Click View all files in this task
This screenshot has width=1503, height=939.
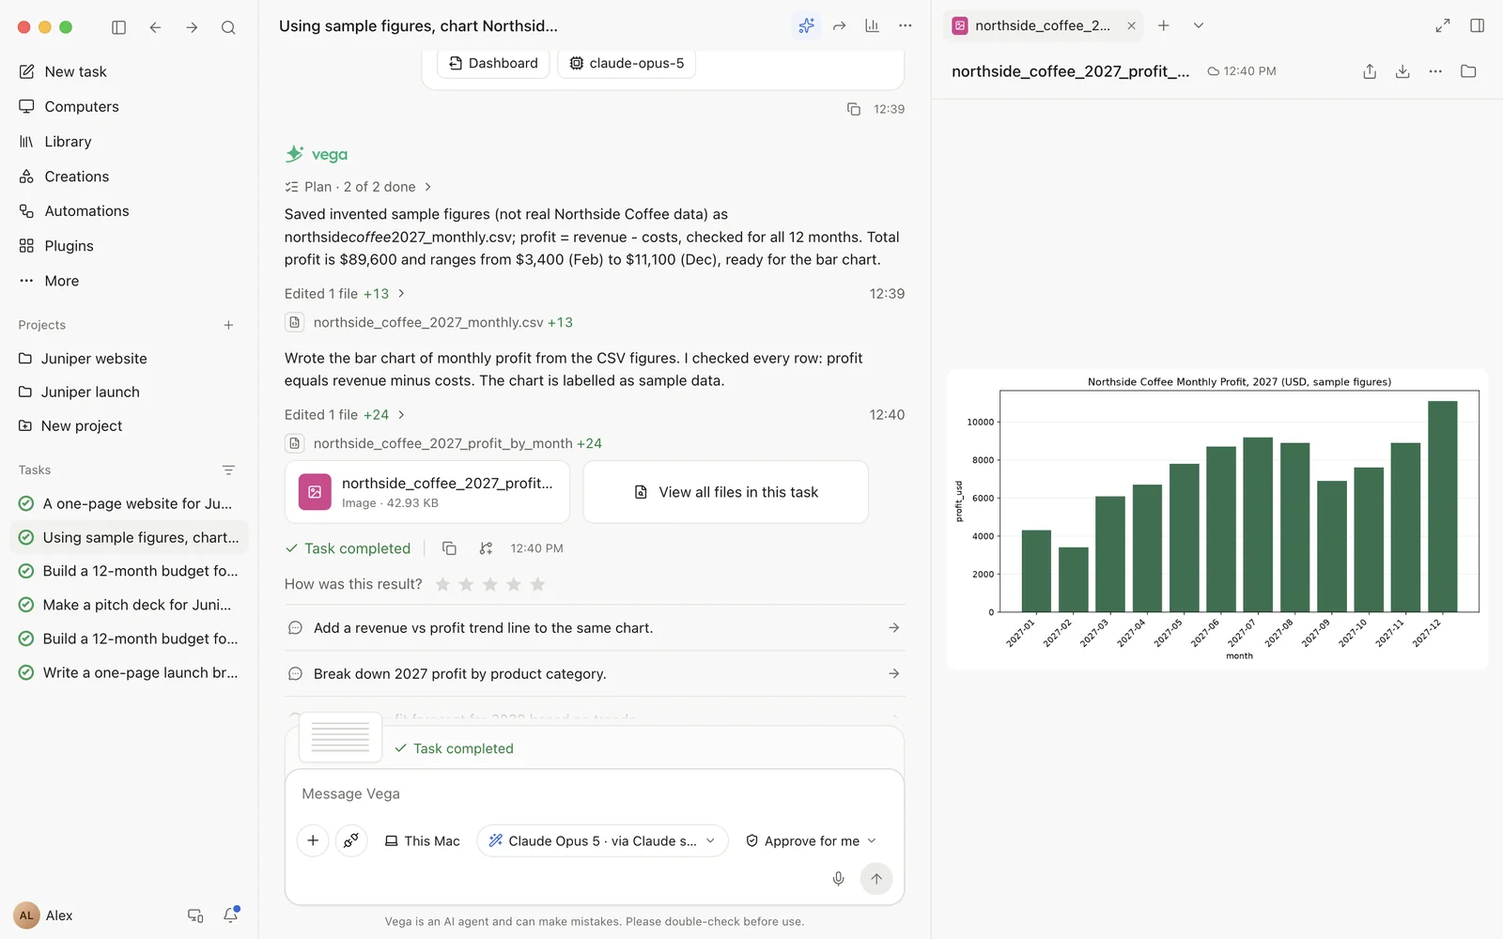[x=725, y=492]
